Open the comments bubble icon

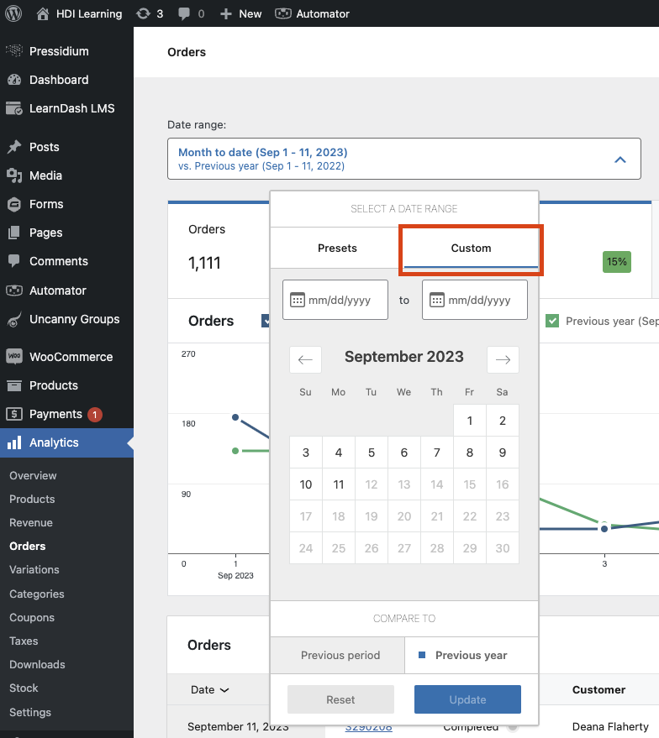(182, 13)
